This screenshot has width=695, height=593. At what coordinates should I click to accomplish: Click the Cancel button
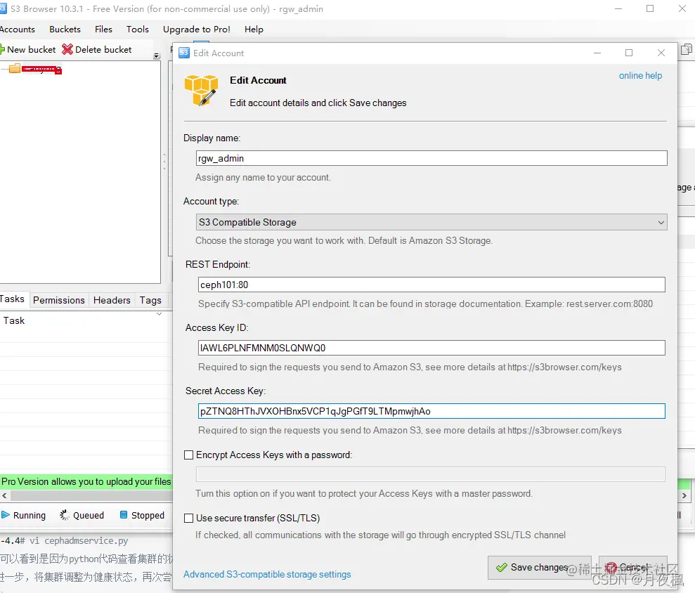click(x=632, y=567)
